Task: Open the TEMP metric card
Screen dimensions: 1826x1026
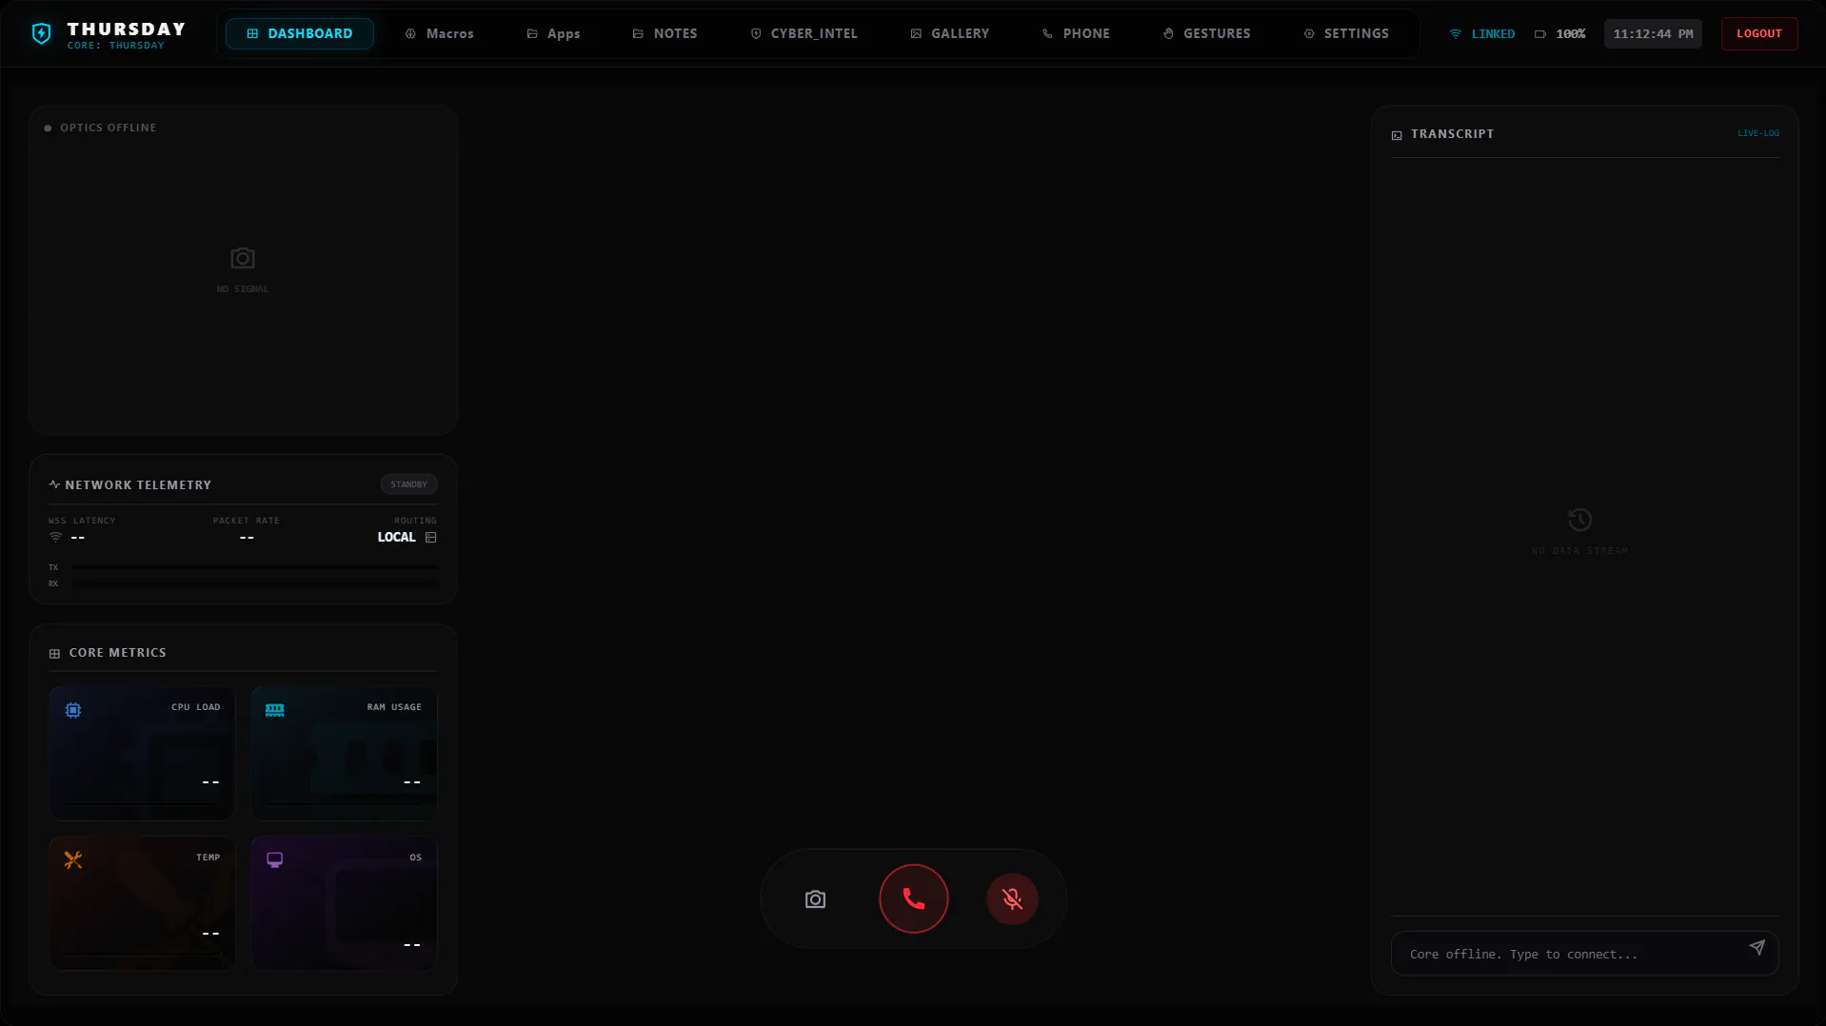Action: [142, 903]
